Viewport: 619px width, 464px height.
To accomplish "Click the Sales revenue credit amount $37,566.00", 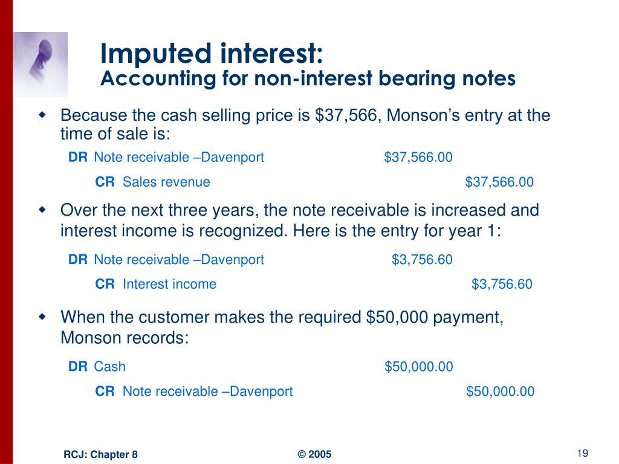I will [x=499, y=182].
